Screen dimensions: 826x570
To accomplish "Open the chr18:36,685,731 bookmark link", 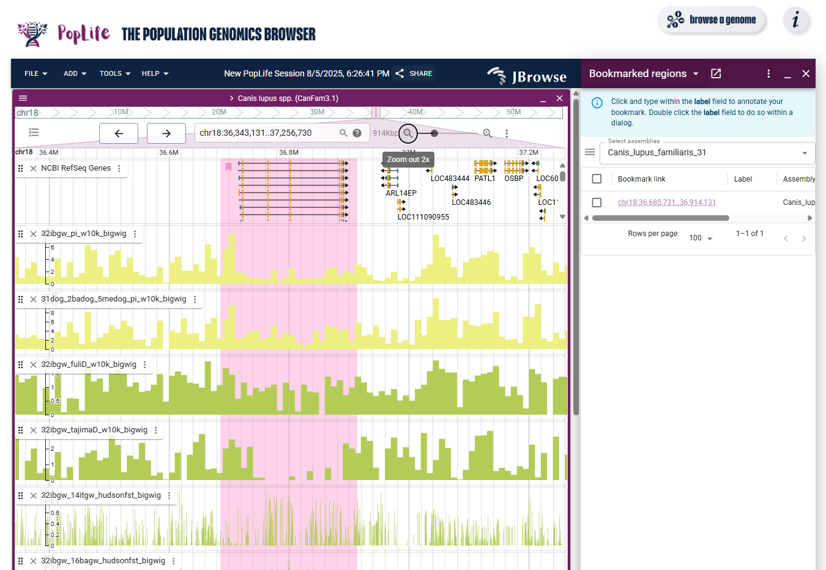I will 666,202.
